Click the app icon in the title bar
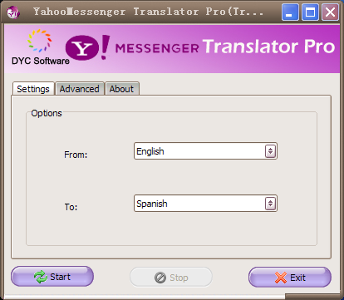The width and height of the screenshot is (344, 300). [13, 12]
